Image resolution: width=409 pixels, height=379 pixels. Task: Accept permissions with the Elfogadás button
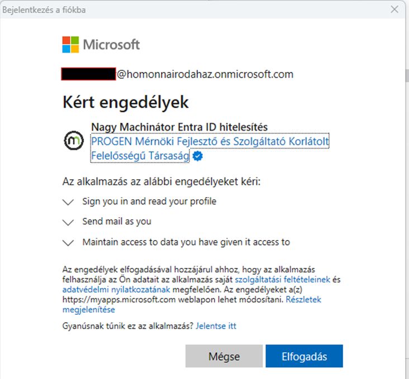tap(304, 357)
